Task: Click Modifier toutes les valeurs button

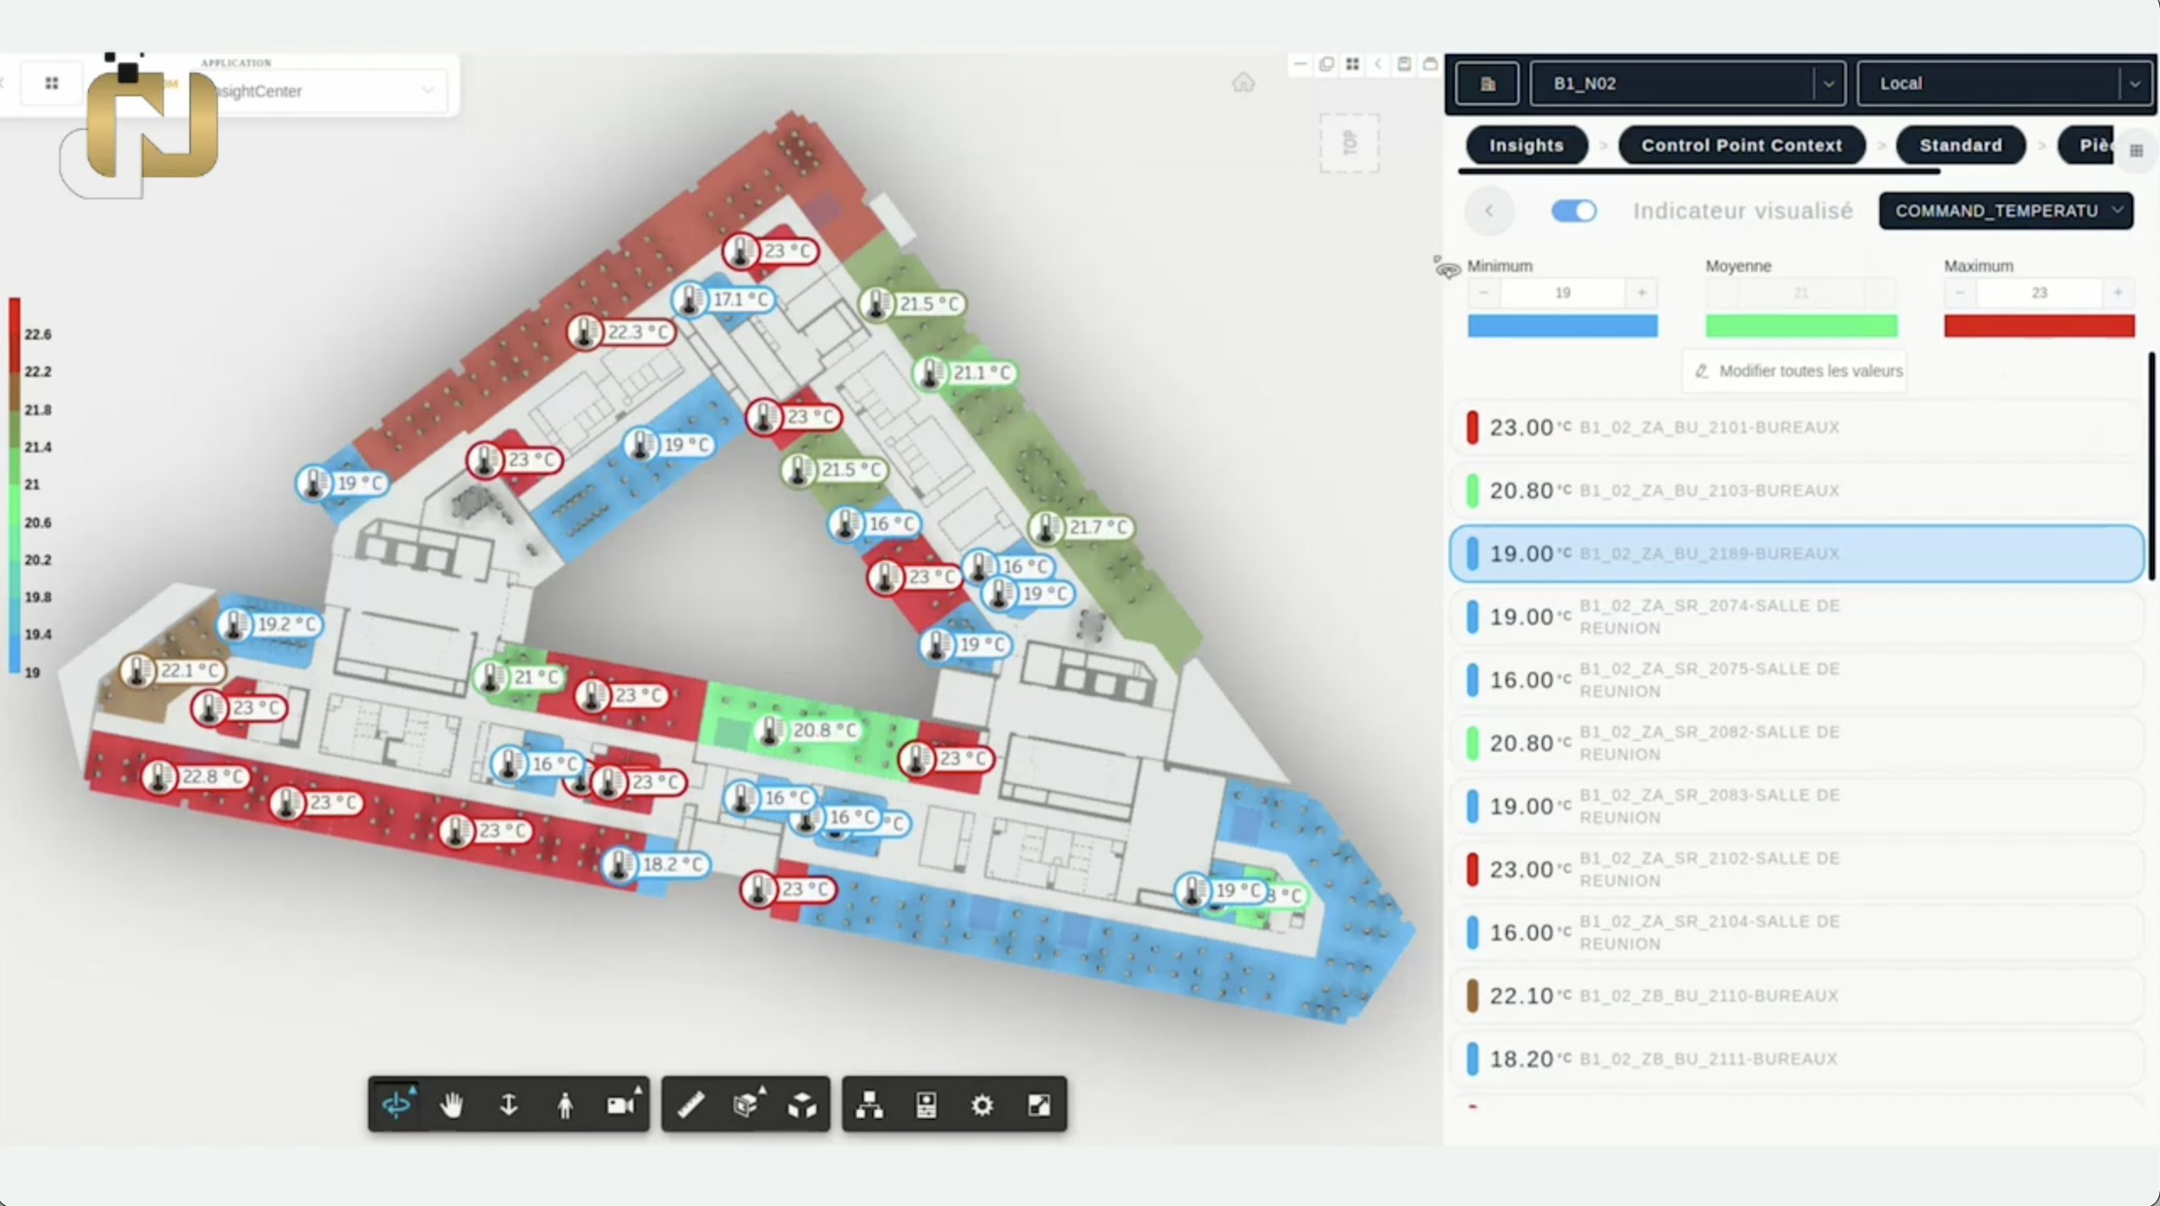Action: pos(1795,371)
